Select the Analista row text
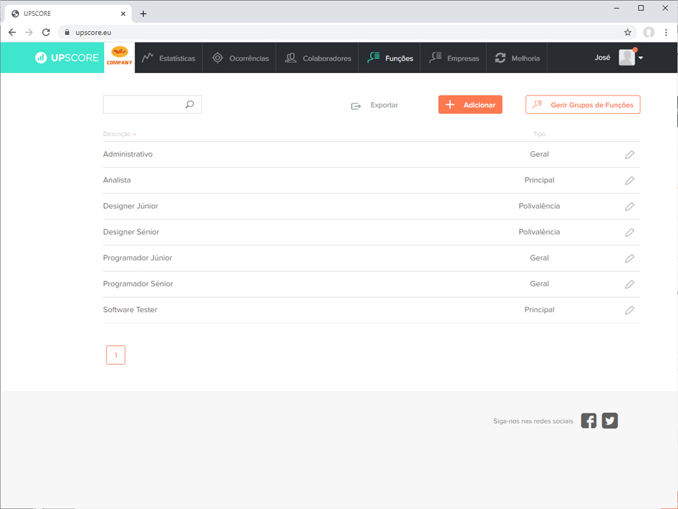The width and height of the screenshot is (678, 509). 117,180
